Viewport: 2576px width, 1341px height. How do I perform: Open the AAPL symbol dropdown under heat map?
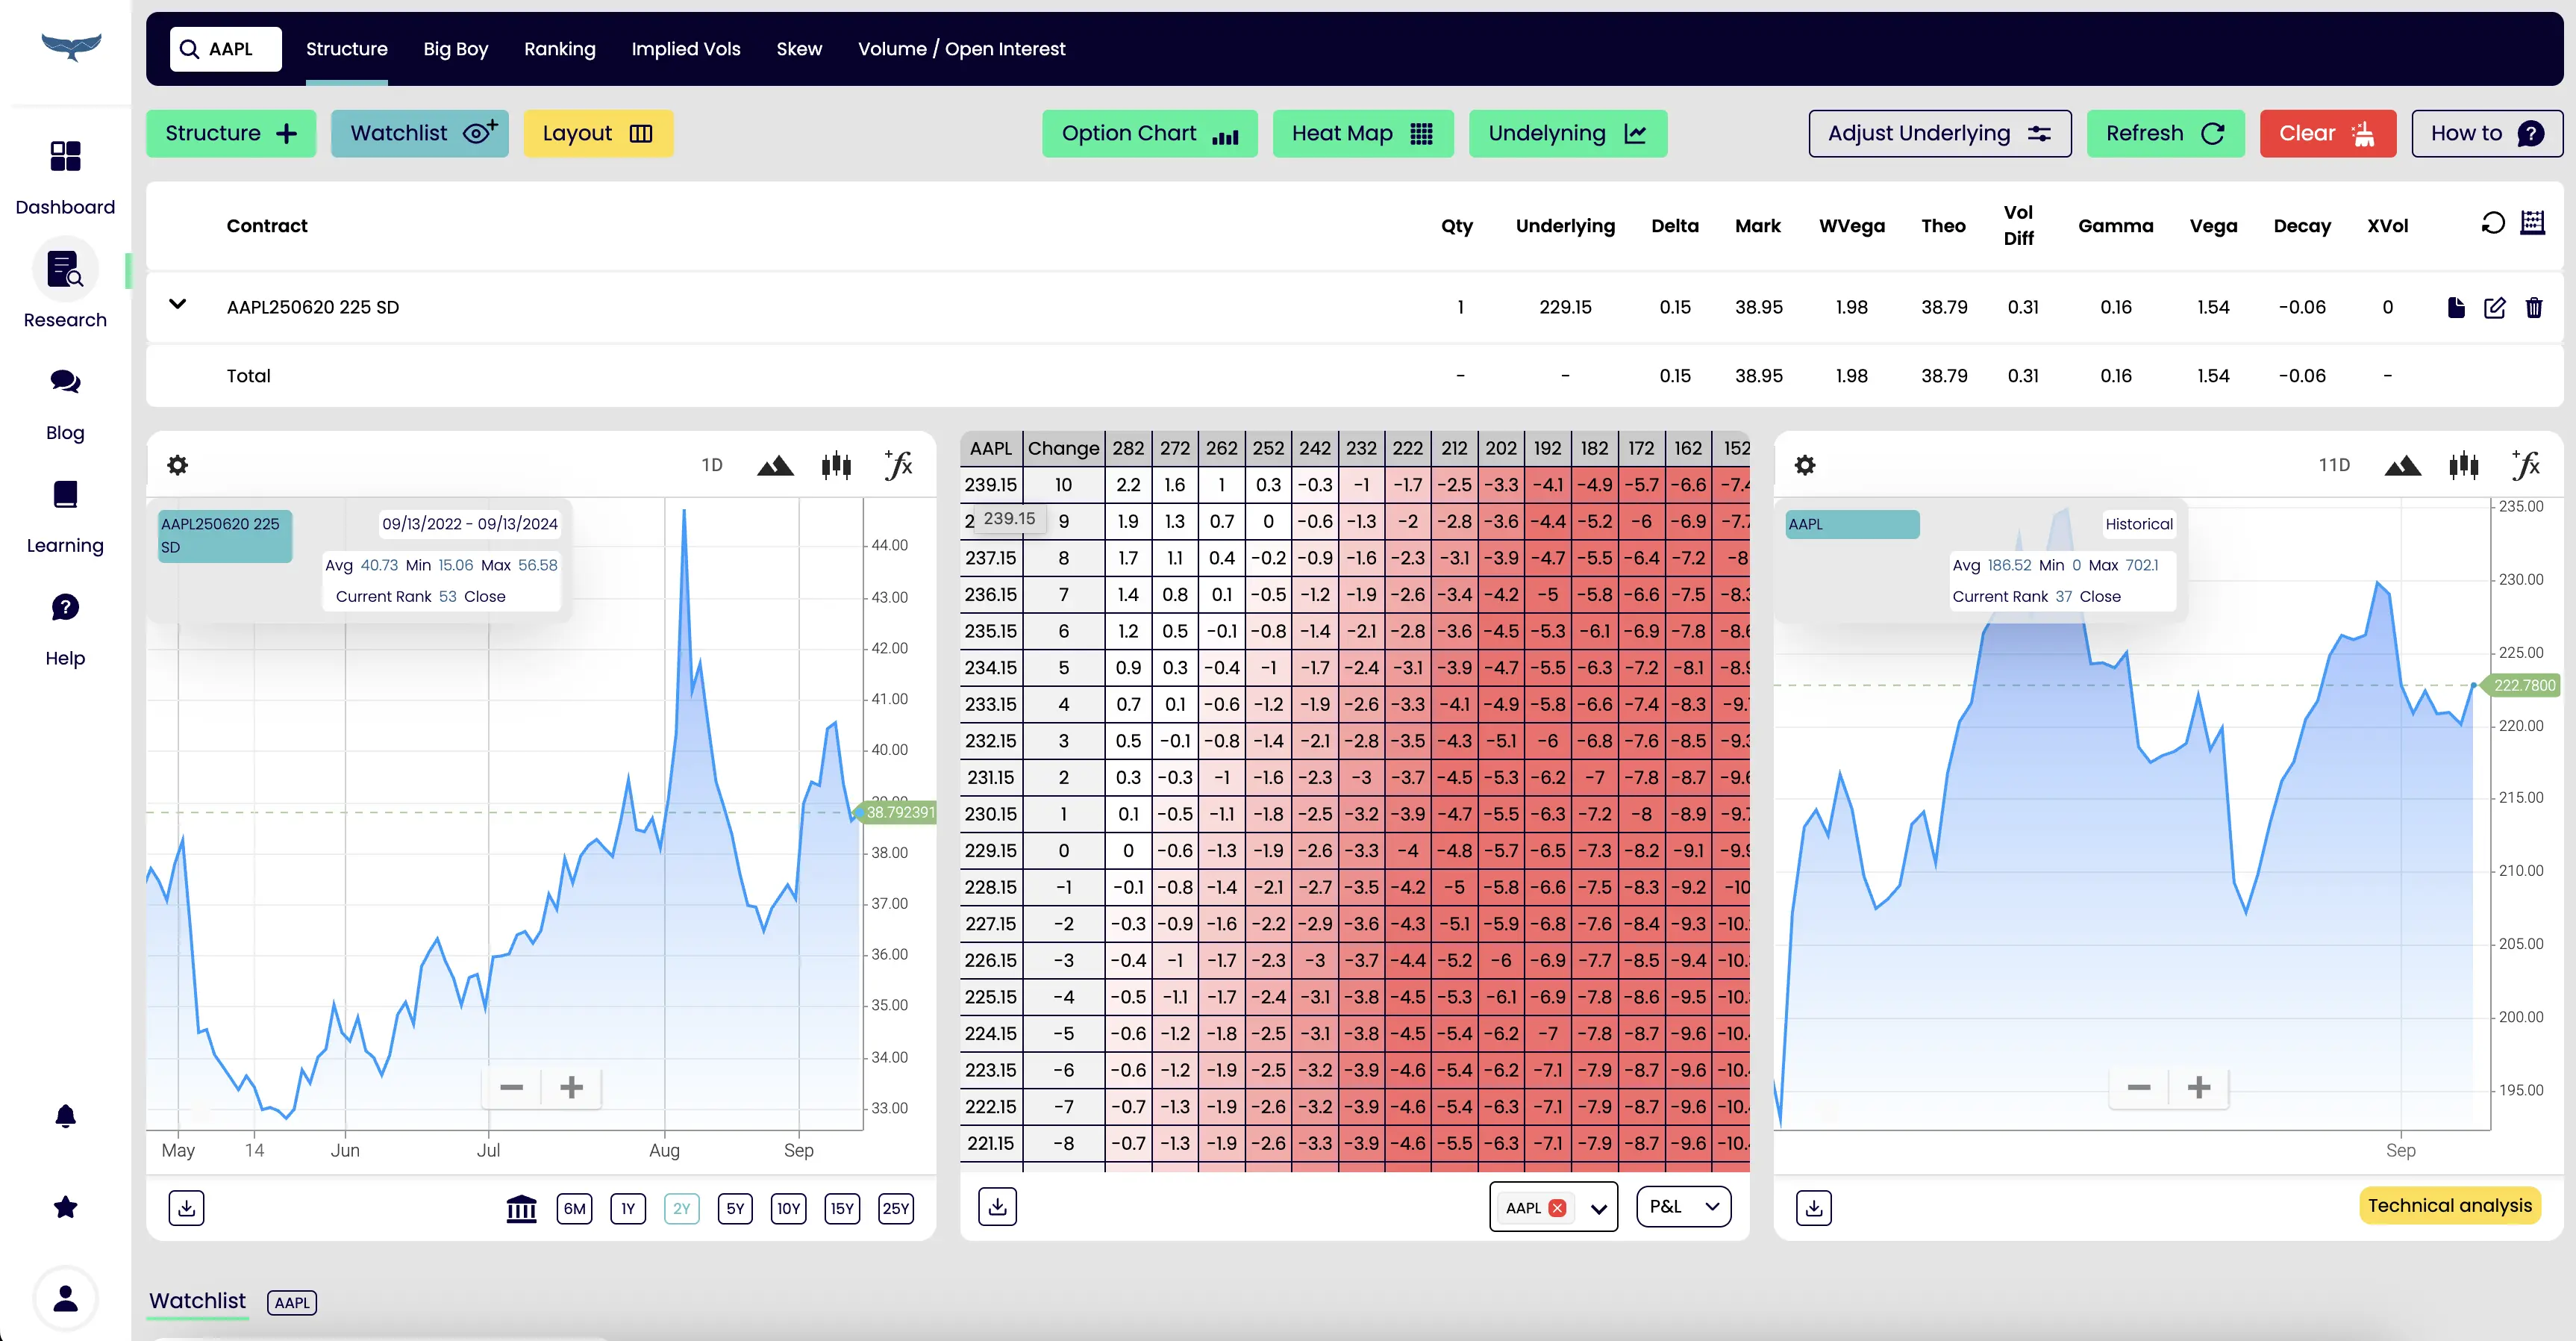(1598, 1208)
